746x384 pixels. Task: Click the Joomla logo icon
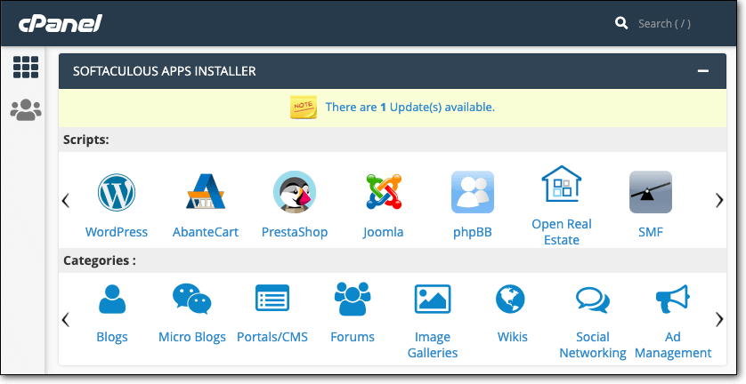tap(384, 191)
